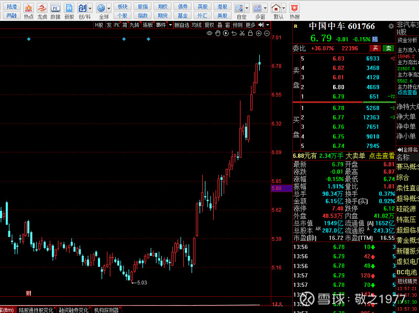This screenshot has width=419, height=313.
Task: Click the zoom-in plus icon above chart
Action: point(258,34)
